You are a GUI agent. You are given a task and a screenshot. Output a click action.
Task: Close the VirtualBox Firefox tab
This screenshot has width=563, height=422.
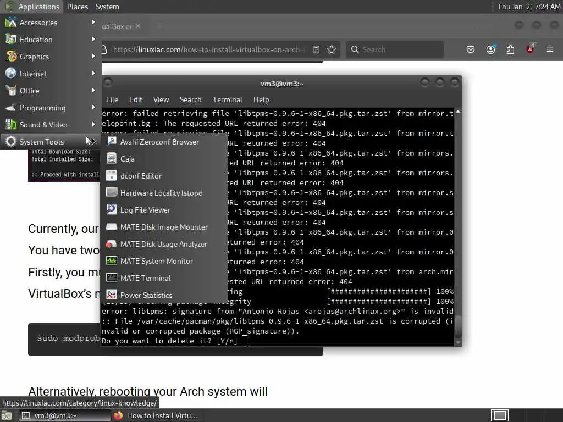pyautogui.click(x=138, y=26)
